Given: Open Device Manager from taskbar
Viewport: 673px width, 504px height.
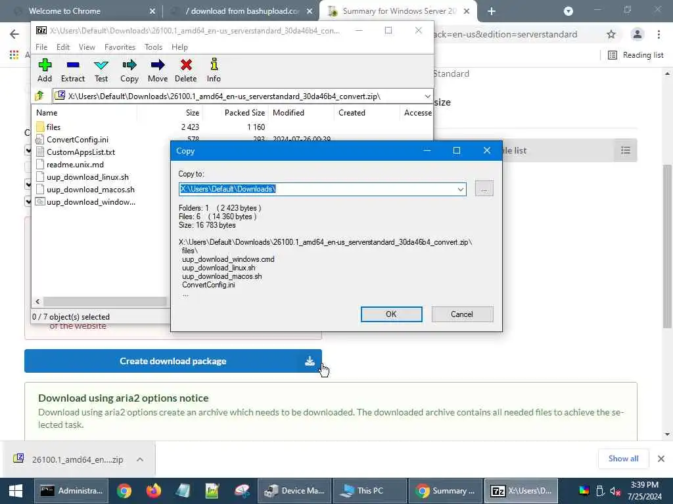Looking at the screenshot, I should 294,491.
